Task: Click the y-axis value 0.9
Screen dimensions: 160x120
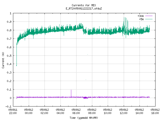Action: (x=9, y=22)
